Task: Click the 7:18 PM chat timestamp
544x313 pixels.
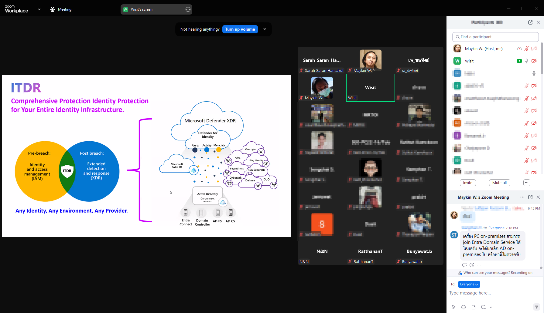Action: click(x=512, y=228)
